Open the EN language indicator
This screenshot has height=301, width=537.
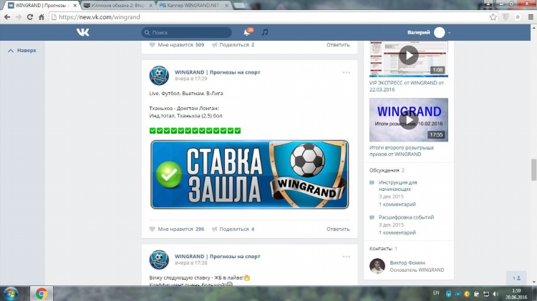coord(436,293)
